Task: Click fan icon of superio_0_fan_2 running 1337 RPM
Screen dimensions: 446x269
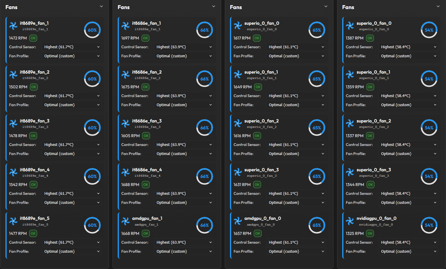Action: point(350,124)
